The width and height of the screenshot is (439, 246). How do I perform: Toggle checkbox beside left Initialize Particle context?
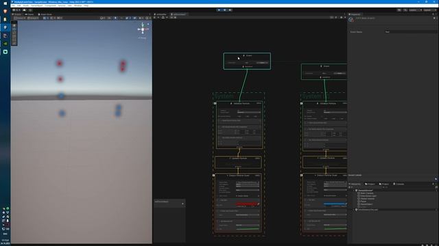[x=215, y=103]
